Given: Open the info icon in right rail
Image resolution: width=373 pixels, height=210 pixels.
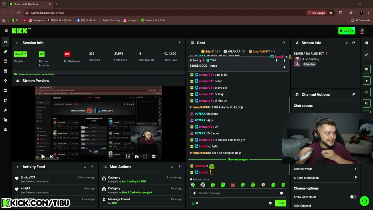Looking at the screenshot, I should [367, 43].
